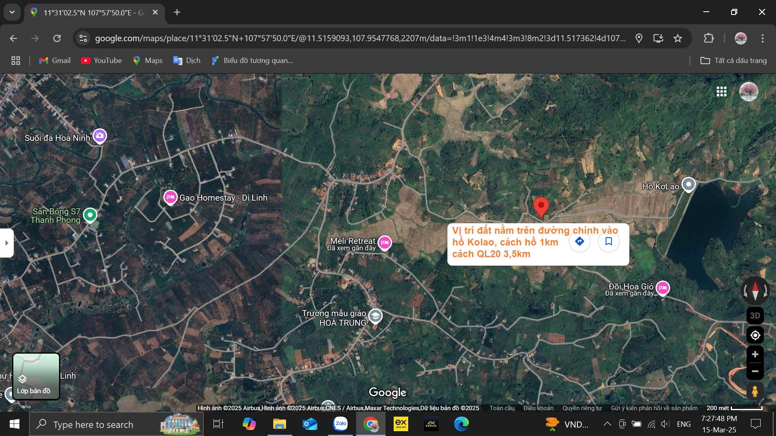
Task: Save the place using the bookmark icon
Action: (608, 241)
